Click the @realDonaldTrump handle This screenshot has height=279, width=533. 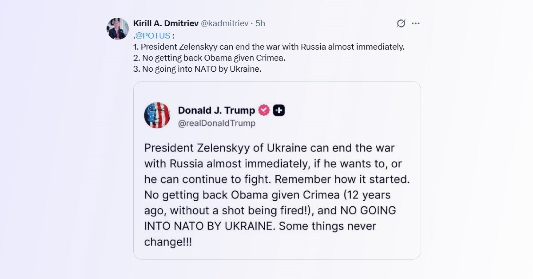[x=217, y=123]
